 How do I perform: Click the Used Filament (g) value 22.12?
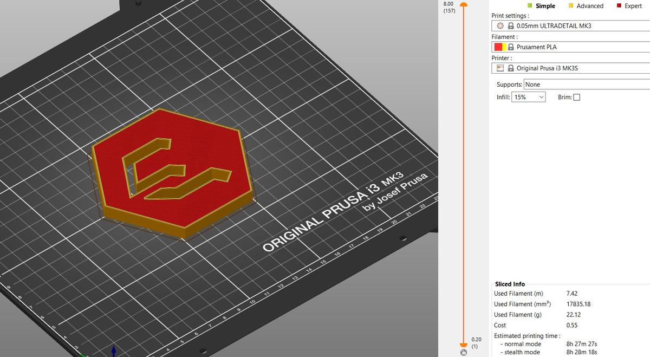tap(574, 315)
